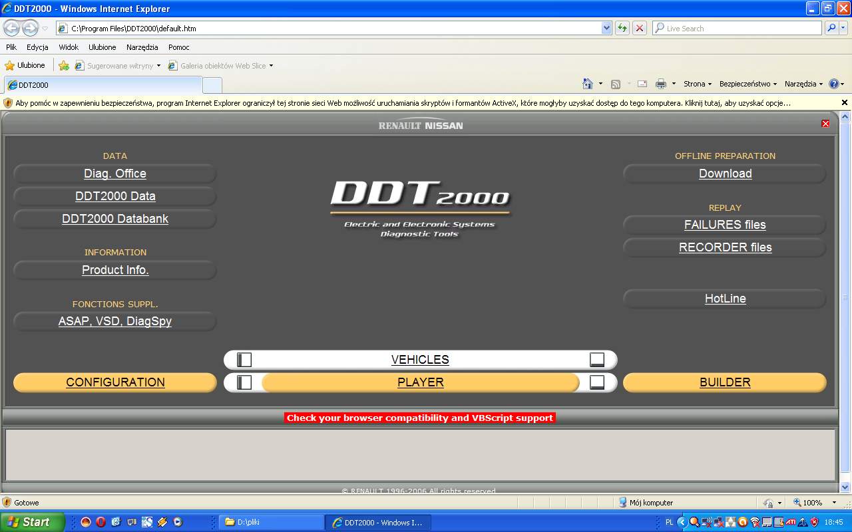This screenshot has width=852, height=532.
Task: Open a new empty tab
Action: (x=212, y=85)
